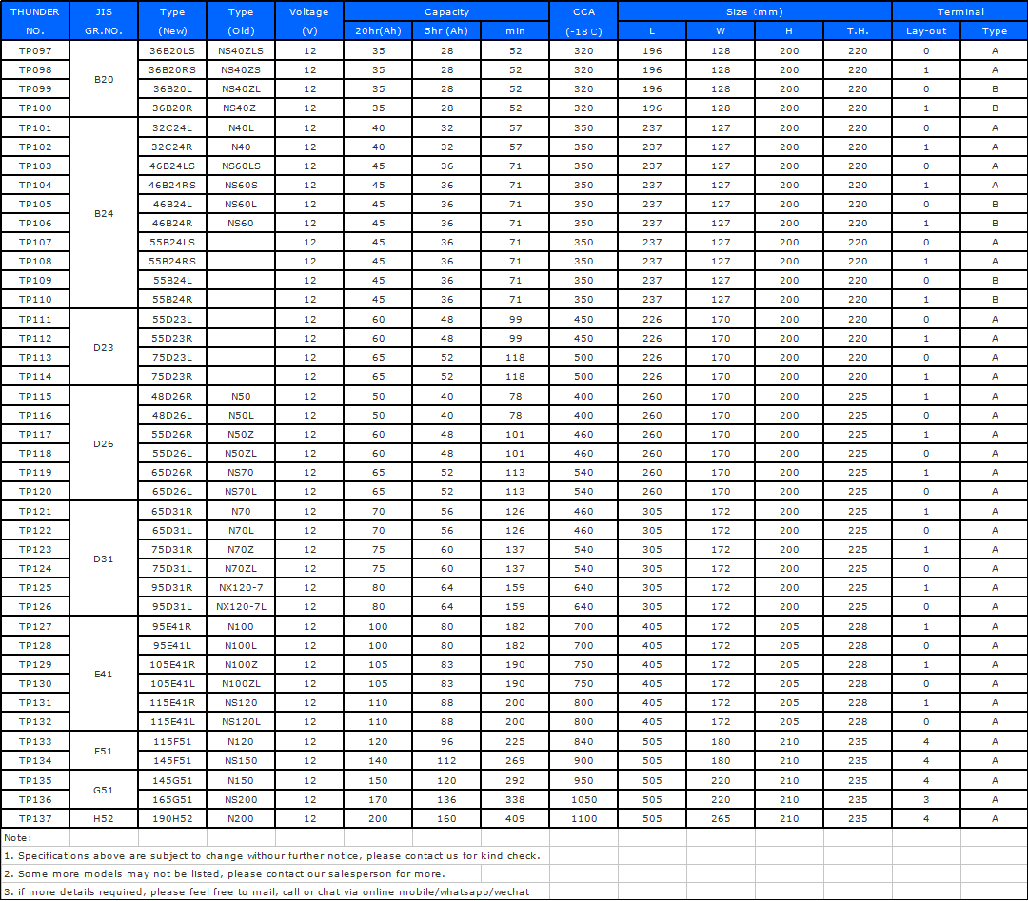Click the NS40ZLS old type cell
This screenshot has width=1028, height=901.
point(241,51)
